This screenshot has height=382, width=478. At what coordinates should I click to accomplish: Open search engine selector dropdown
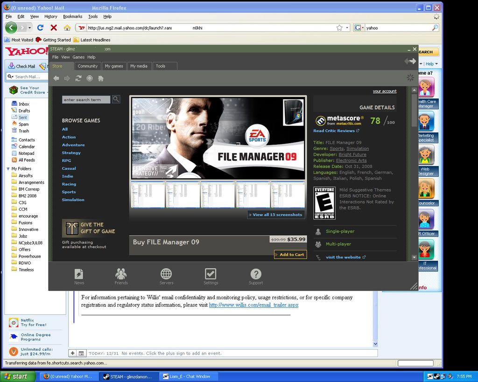(359, 28)
